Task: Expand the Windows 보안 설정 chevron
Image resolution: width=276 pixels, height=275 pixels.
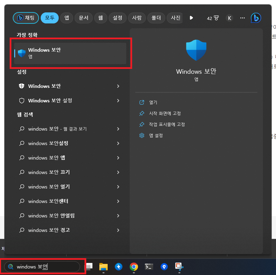Action: coord(118,101)
